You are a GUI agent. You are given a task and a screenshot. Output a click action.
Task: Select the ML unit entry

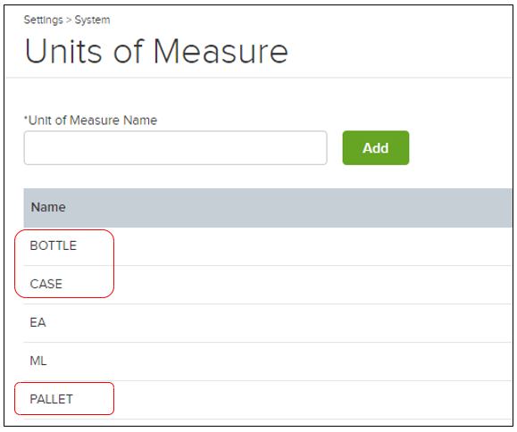[267, 361]
